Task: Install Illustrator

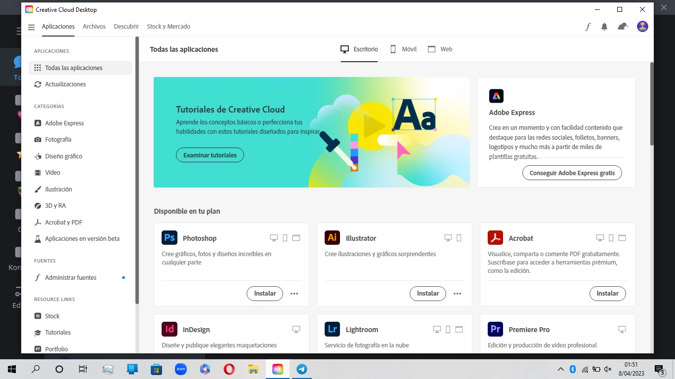Action: click(x=428, y=293)
